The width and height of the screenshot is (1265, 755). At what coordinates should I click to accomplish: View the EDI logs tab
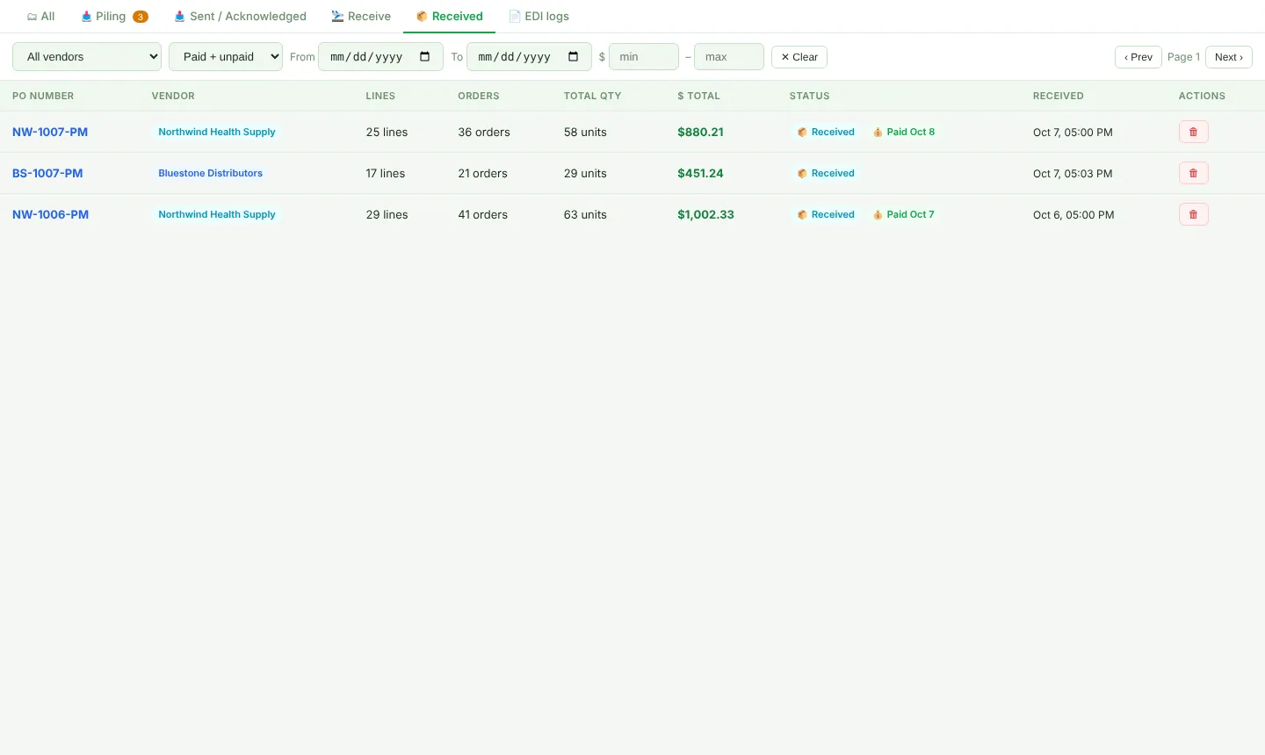click(x=539, y=17)
